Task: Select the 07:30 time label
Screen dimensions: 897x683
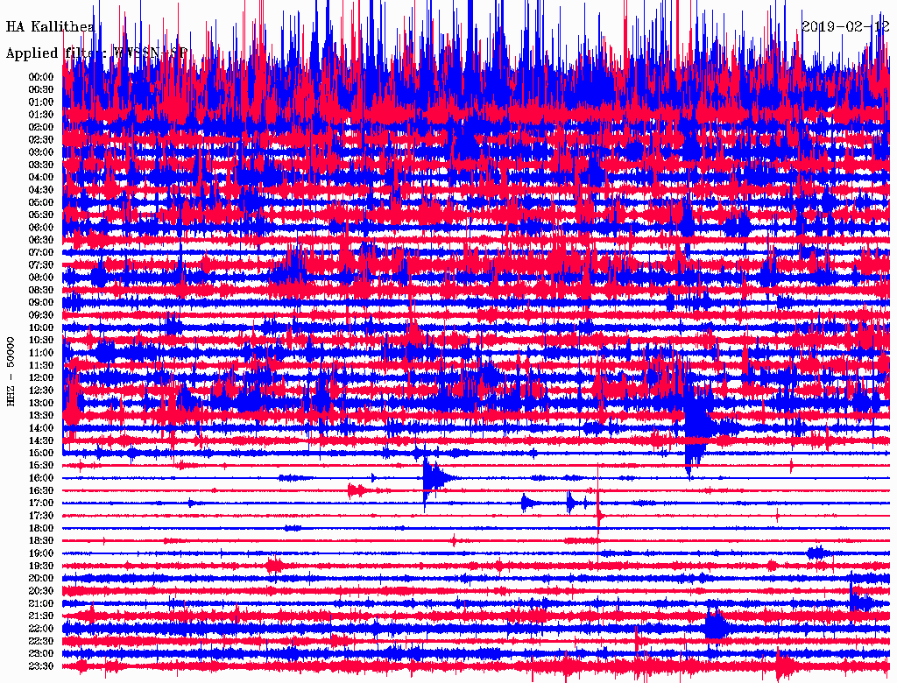Action: click(x=40, y=265)
